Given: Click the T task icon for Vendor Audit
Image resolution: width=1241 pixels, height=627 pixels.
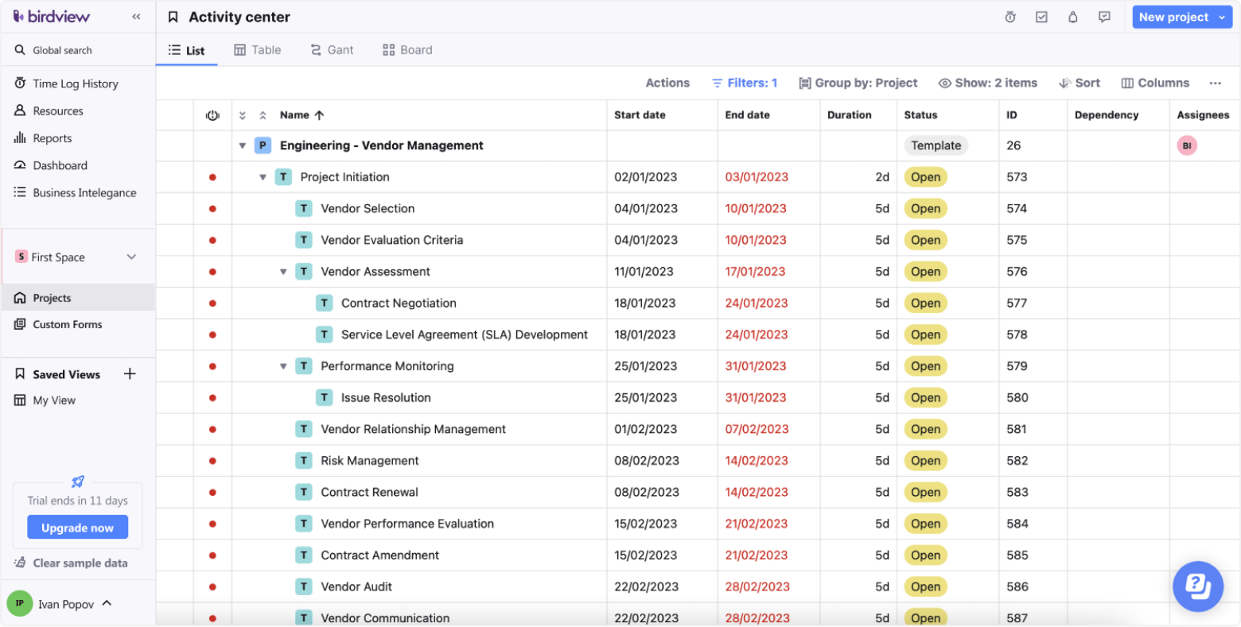Looking at the screenshot, I should pyautogui.click(x=303, y=586).
